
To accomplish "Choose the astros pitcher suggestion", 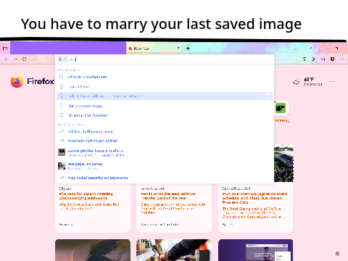I will (165, 153).
